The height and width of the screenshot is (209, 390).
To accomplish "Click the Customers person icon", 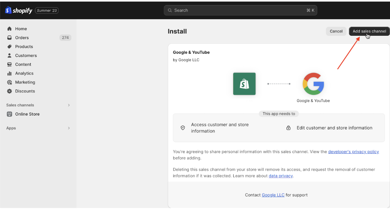I will click(9, 55).
